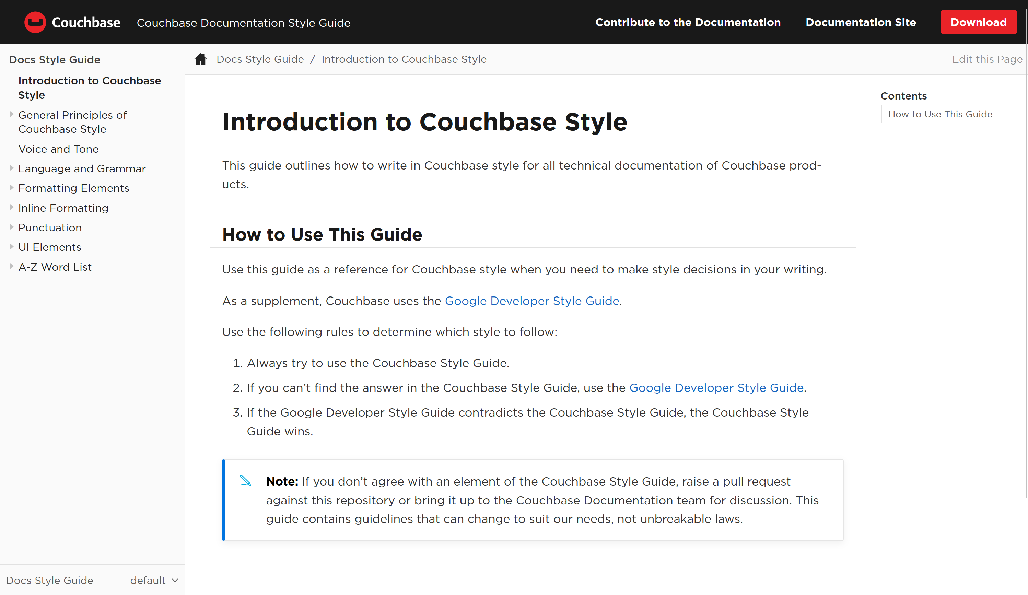1028x595 pixels.
Task: Open Language and Grammar nav item
Action: [x=82, y=168]
